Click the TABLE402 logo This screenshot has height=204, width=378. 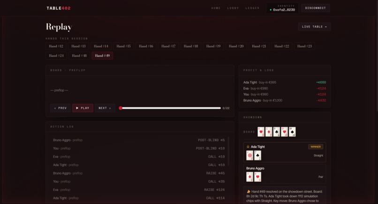point(59,8)
